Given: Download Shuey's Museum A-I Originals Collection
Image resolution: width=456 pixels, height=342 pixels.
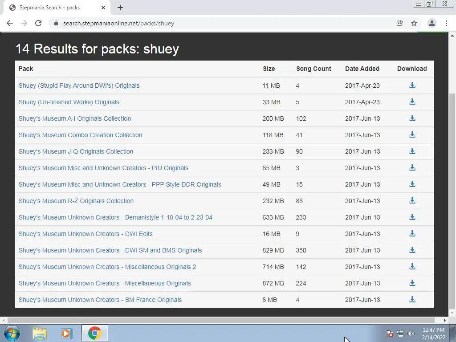Looking at the screenshot, I should (x=412, y=118).
